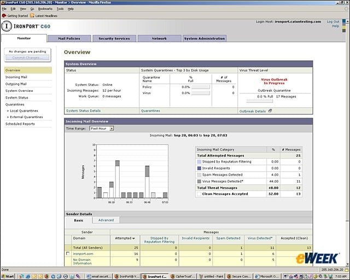Viewport: 350px width, 280px height.
Task: Open the View menu
Action: coord(23,9)
